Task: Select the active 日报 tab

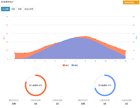Action: pyautogui.click(x=5, y=9)
